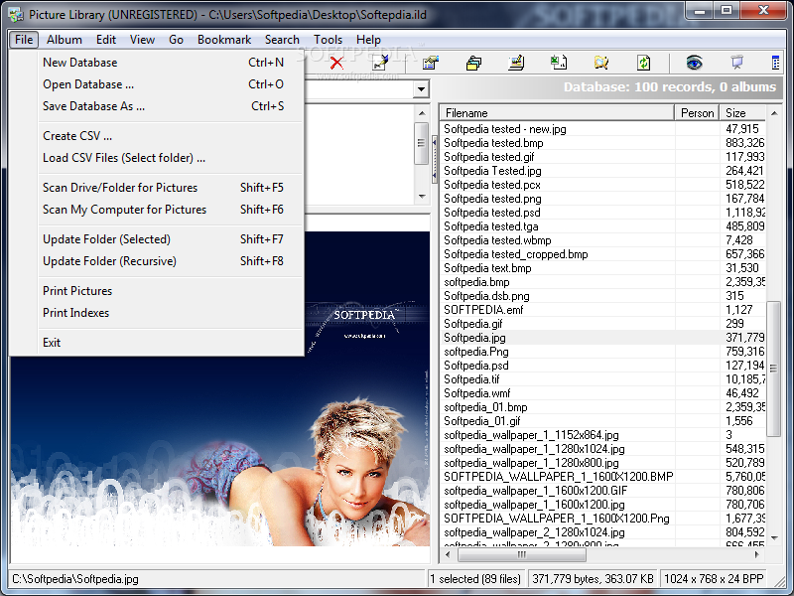Select row softpedia_wallpaper_1_1152x864.jpg
The width and height of the screenshot is (794, 596).
[602, 435]
